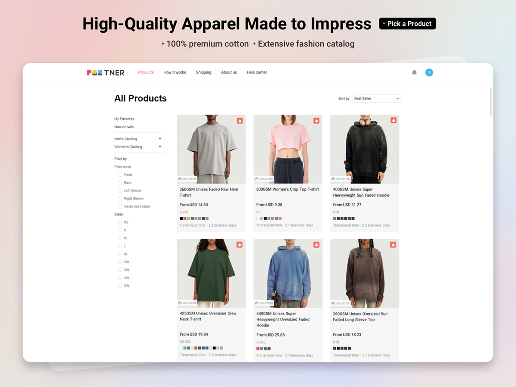Click hot badge on Sun Faded Hoodie
Viewport: 516px width, 387px height.
393,120
